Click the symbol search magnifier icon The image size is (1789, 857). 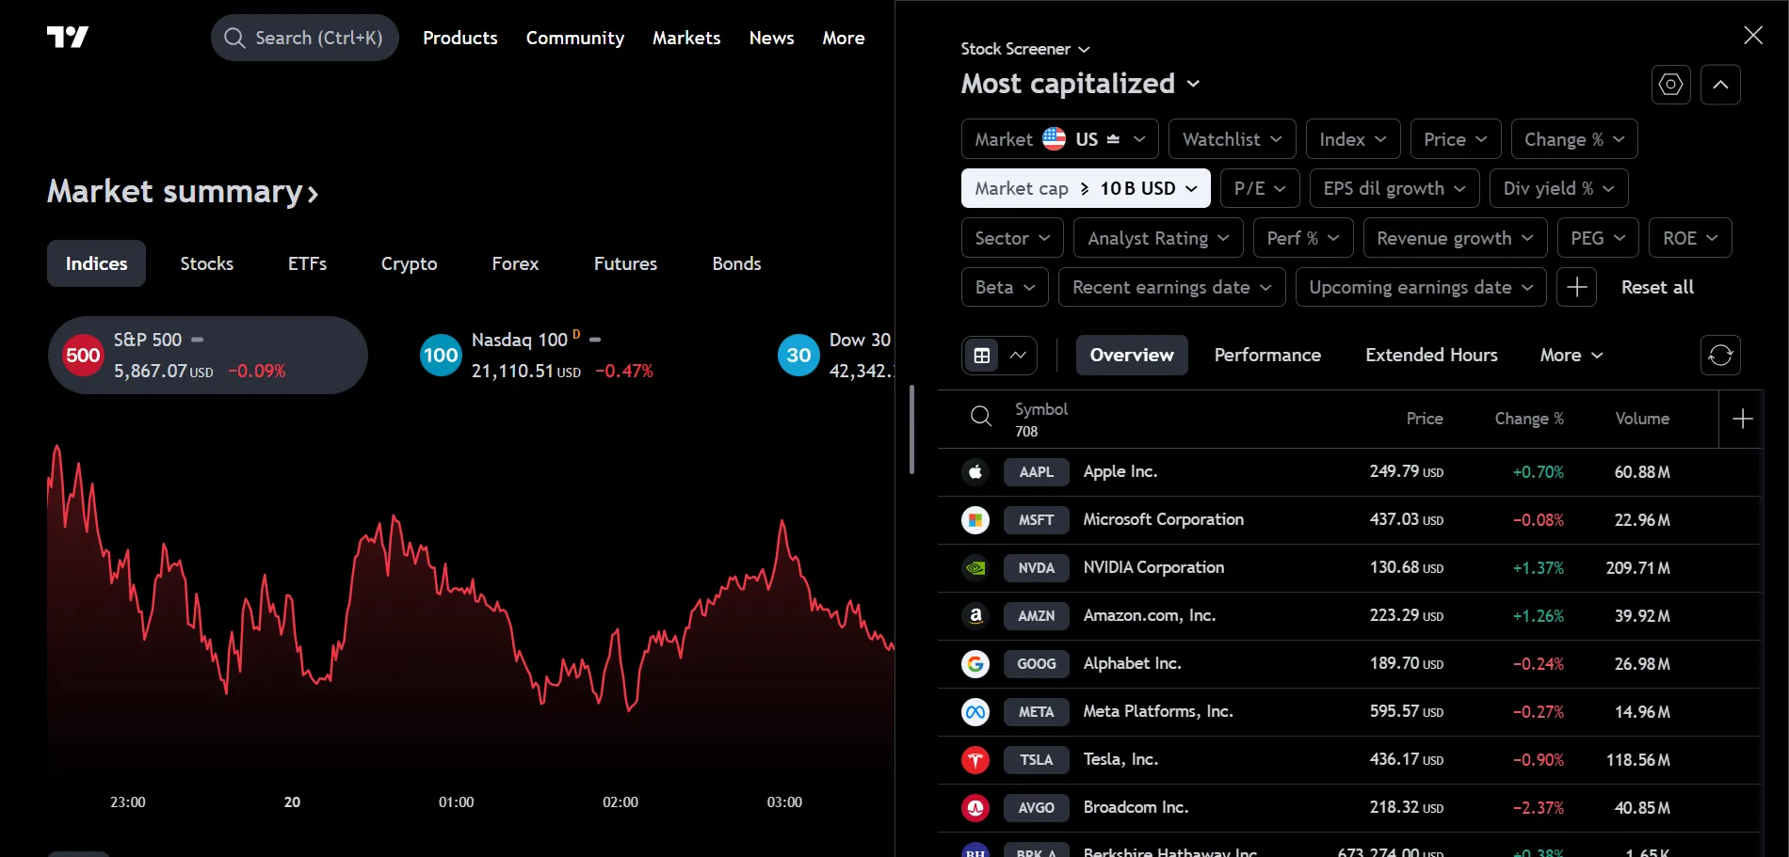pyautogui.click(x=981, y=417)
